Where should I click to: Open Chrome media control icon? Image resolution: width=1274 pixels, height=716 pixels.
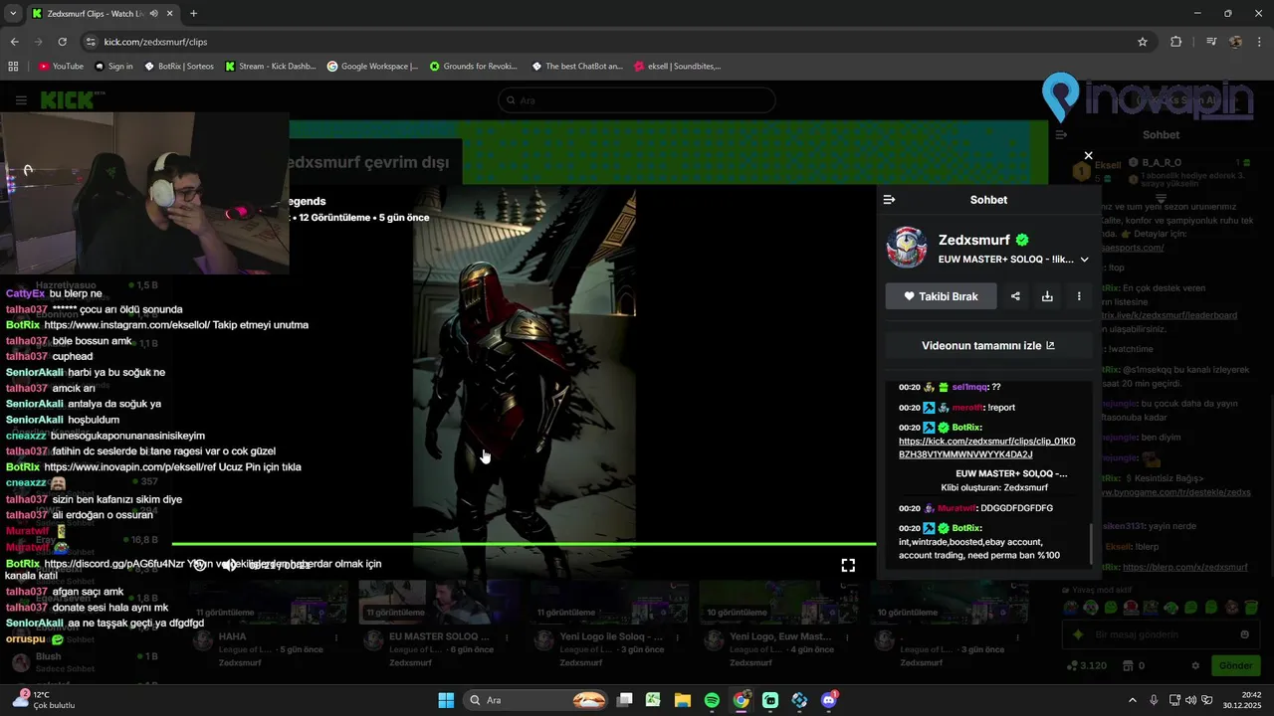click(1211, 42)
